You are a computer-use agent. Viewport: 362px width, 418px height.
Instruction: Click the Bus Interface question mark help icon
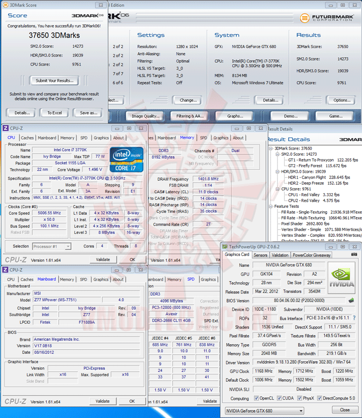point(354,318)
